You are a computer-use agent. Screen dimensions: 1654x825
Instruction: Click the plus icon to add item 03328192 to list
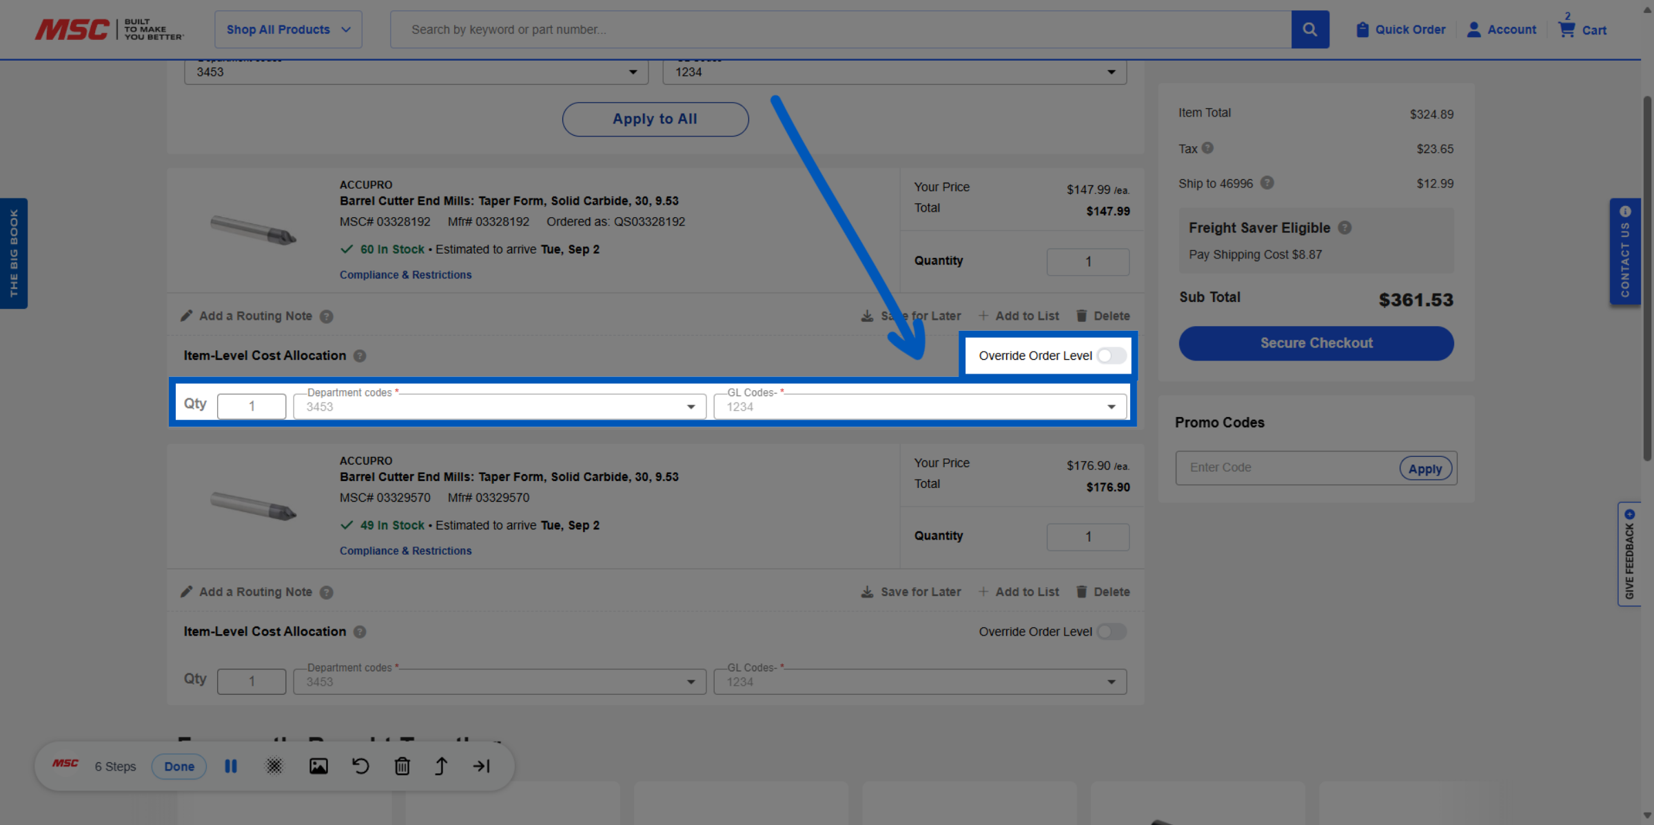point(983,316)
